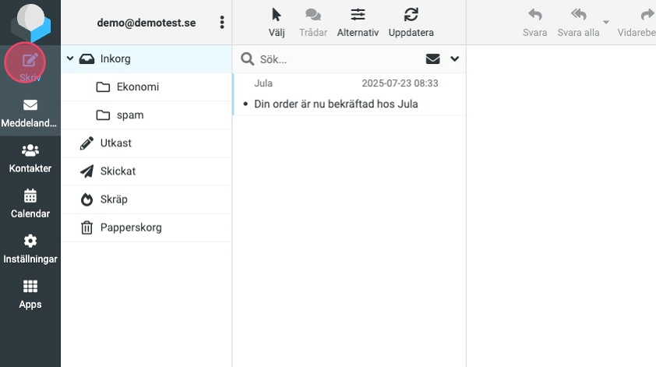The height and width of the screenshot is (367, 656).
Task: Open account menu with three dots
Action: [x=222, y=23]
